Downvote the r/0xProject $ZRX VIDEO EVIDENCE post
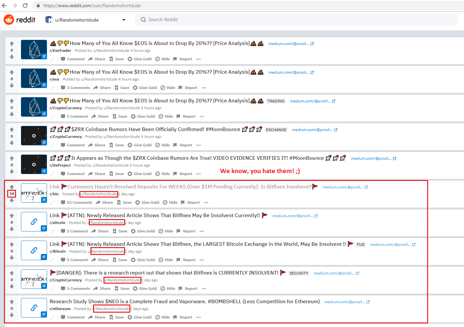This screenshot has width=464, height=327. tap(12, 171)
